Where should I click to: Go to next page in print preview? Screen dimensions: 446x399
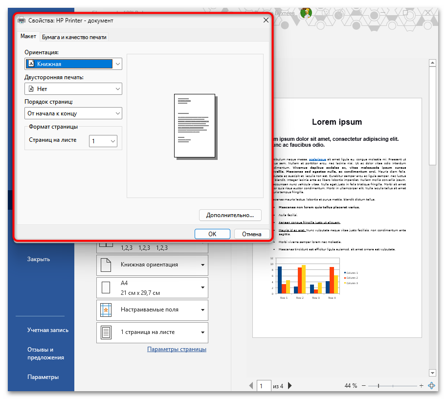[x=290, y=386]
